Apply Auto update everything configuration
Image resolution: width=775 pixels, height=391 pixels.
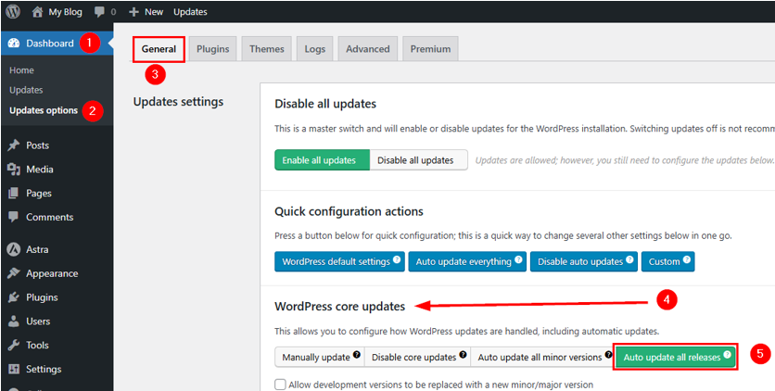(x=467, y=261)
